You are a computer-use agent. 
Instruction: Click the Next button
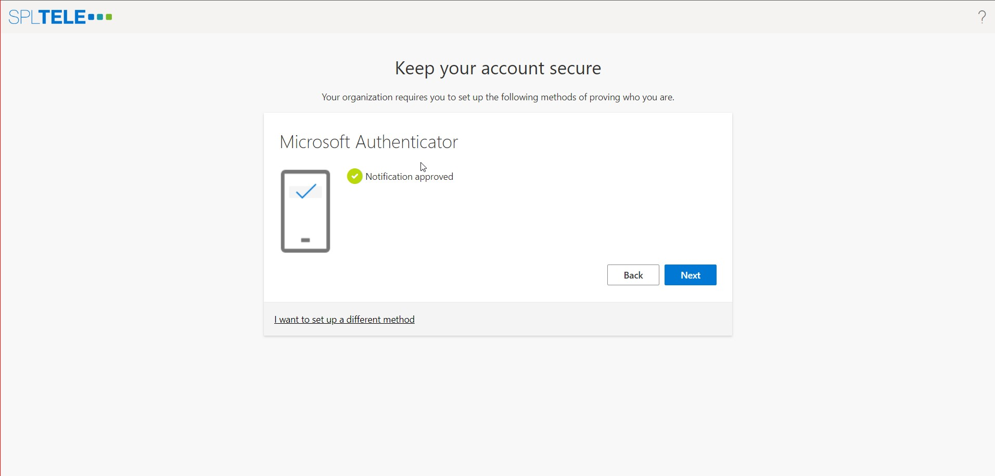pos(690,275)
